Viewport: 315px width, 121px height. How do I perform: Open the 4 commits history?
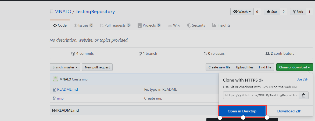click(x=83, y=53)
